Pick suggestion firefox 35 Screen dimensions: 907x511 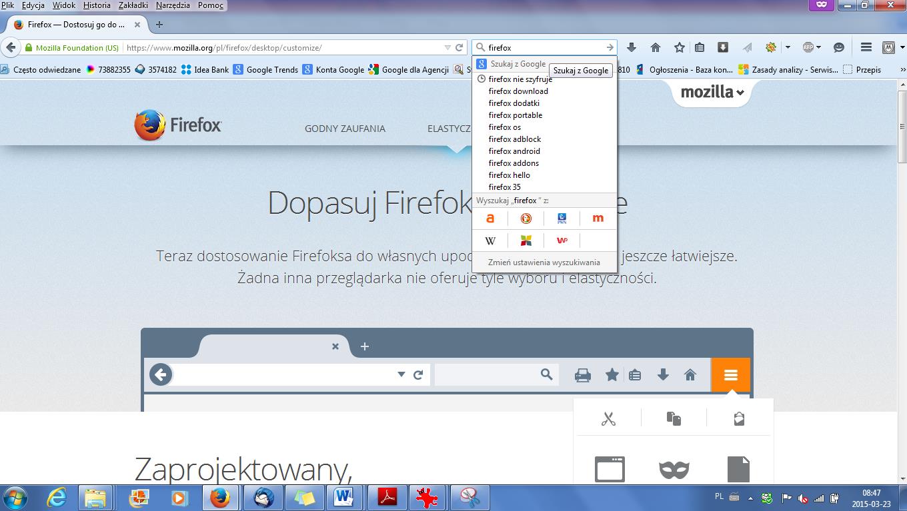point(544,187)
